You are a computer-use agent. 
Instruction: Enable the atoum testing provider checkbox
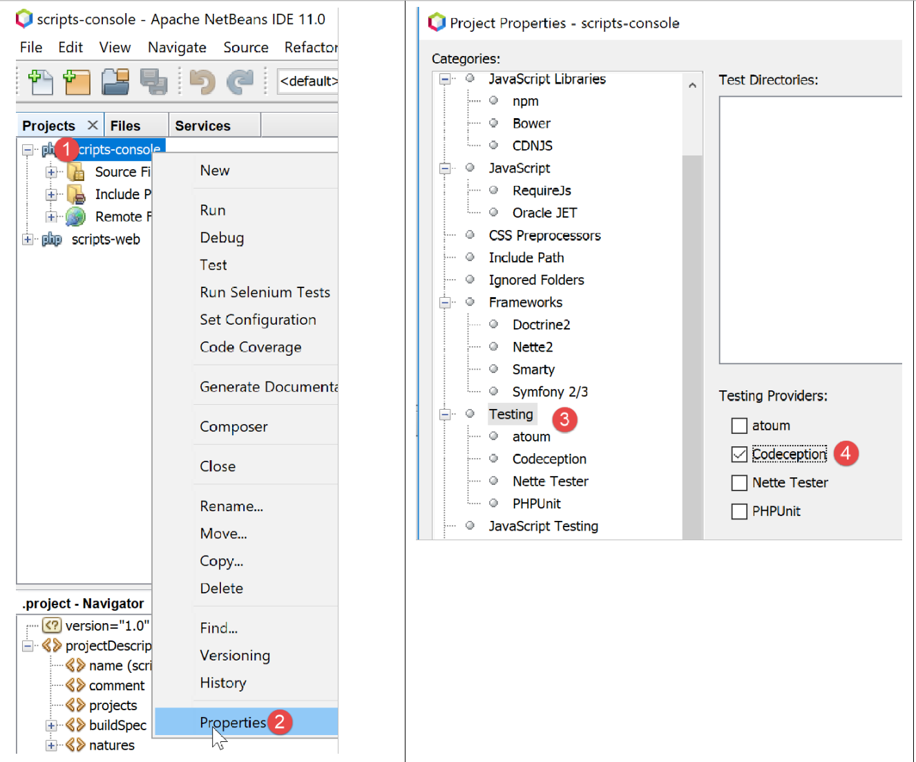click(739, 426)
